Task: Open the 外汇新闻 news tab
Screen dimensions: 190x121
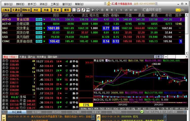Action: [17, 112]
